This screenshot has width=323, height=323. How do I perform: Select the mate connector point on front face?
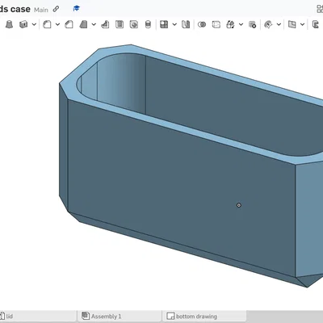[x=239, y=205]
